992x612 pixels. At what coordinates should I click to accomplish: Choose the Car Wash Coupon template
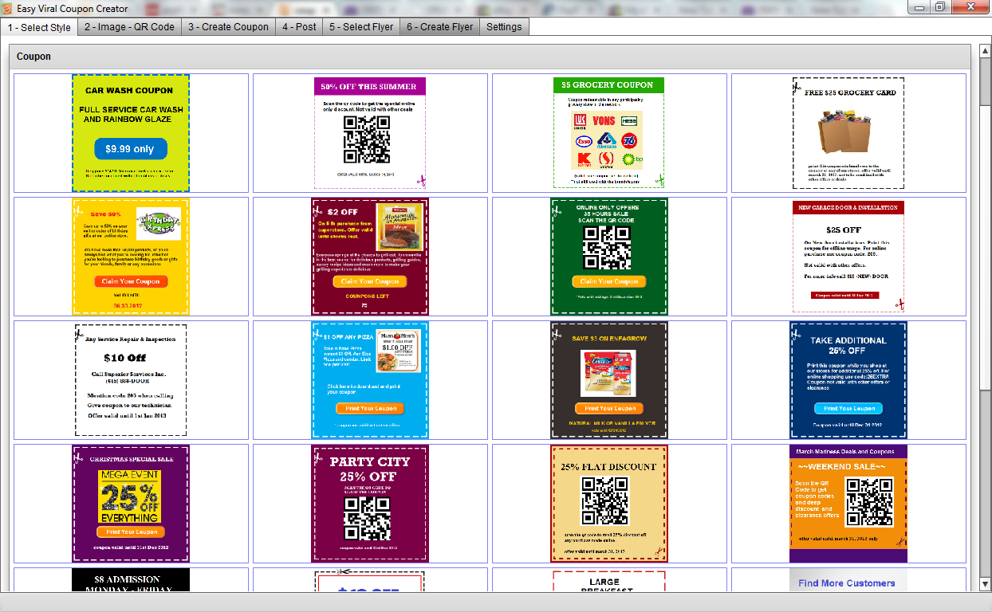click(x=131, y=133)
